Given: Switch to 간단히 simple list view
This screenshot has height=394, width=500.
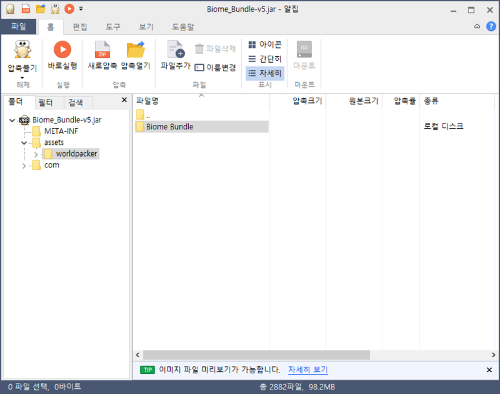Looking at the screenshot, I should (265, 59).
